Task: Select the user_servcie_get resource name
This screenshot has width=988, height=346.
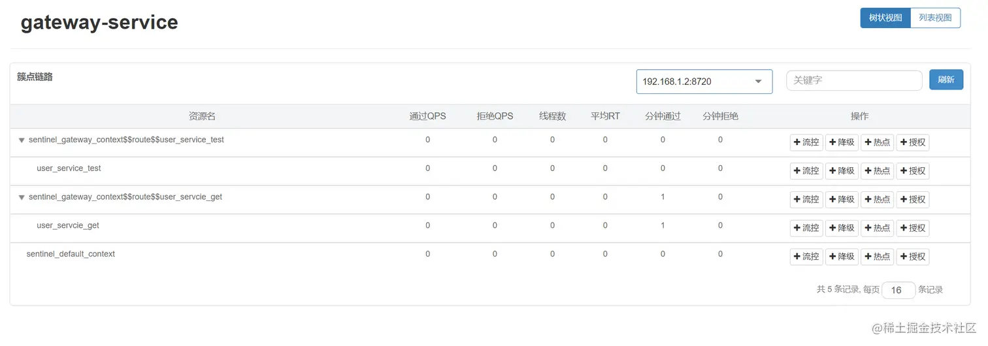Action: point(68,225)
